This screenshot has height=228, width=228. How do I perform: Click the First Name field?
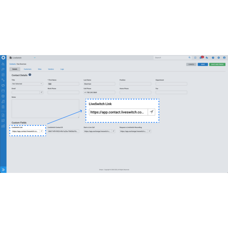(x=63, y=84)
